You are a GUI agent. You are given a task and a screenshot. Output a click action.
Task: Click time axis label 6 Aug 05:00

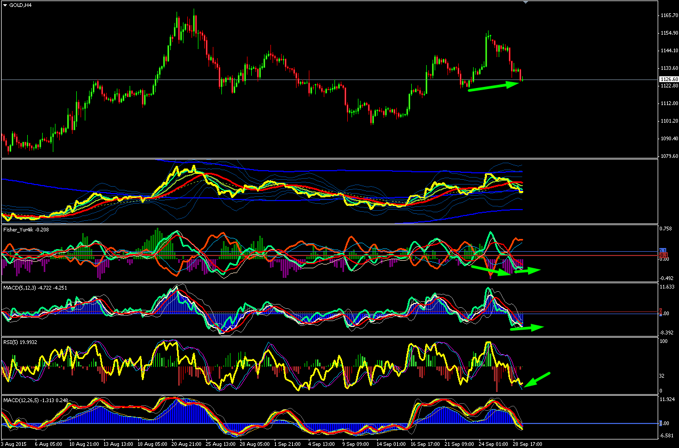(x=49, y=444)
